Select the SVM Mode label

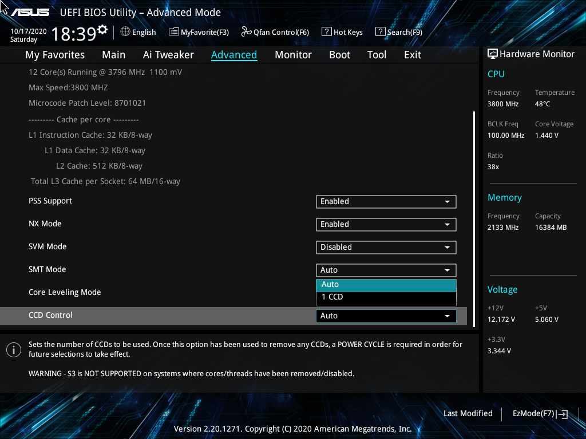point(47,246)
